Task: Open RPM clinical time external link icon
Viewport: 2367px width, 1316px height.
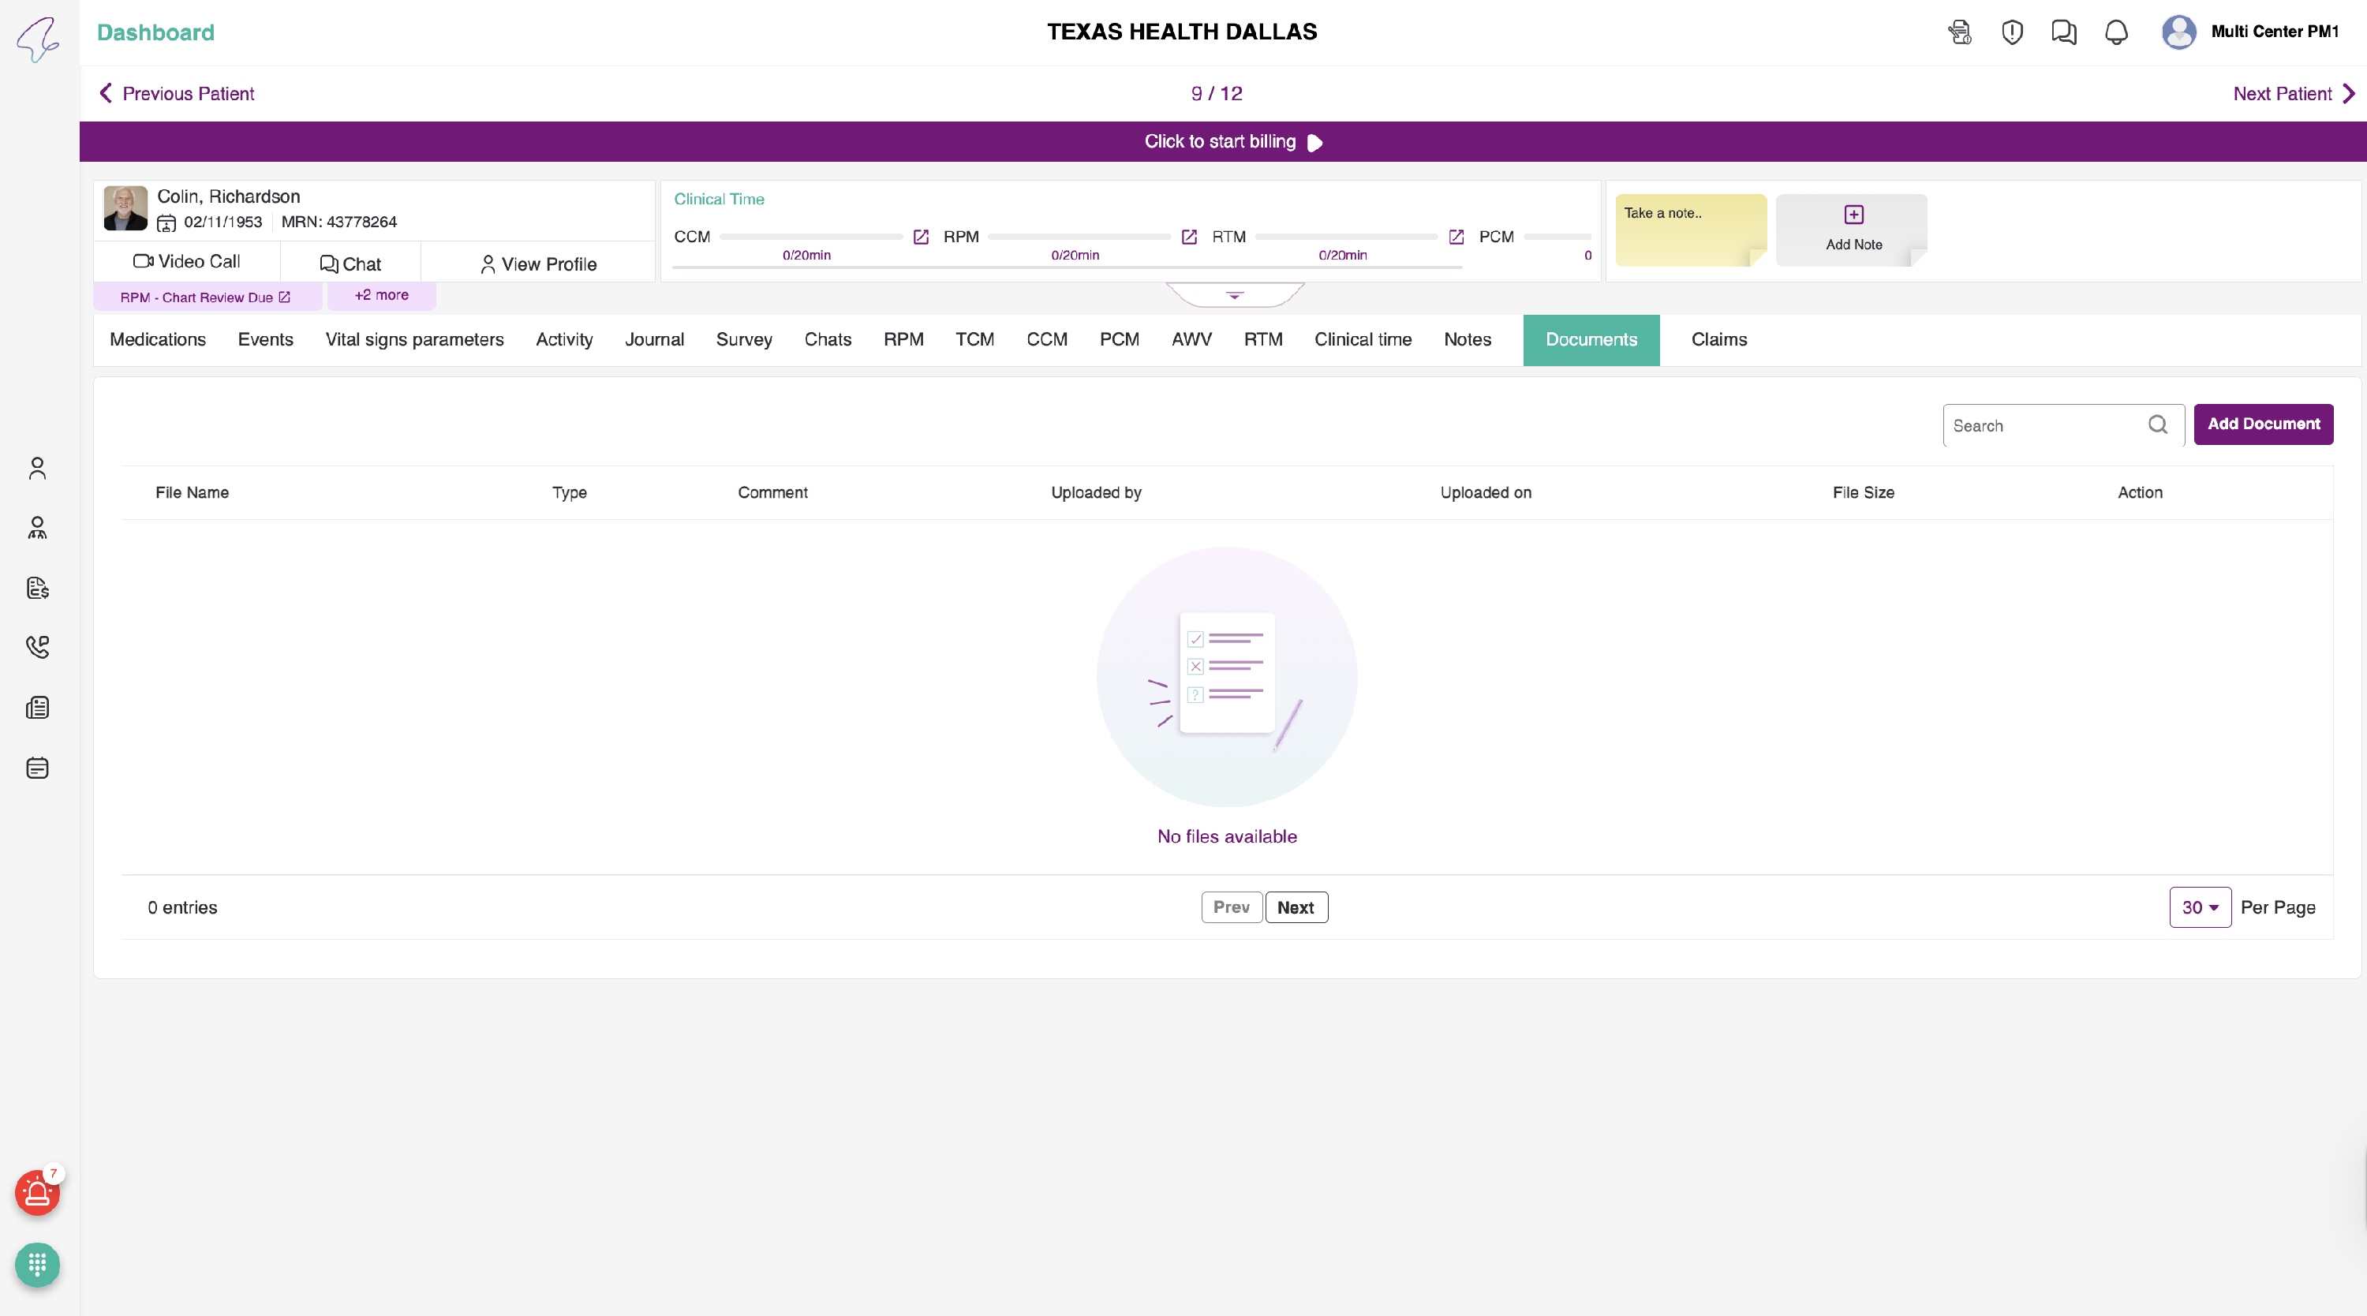Action: [1188, 237]
